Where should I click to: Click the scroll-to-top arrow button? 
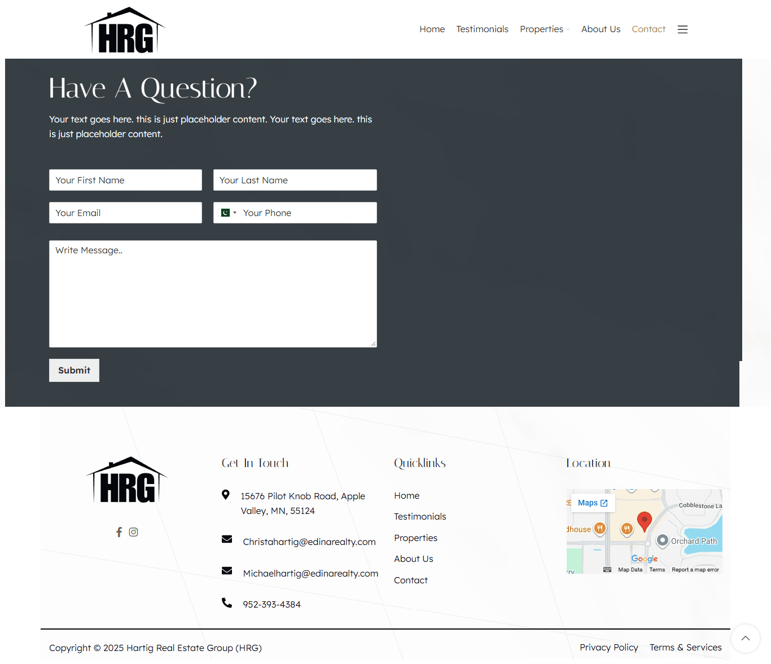click(746, 638)
